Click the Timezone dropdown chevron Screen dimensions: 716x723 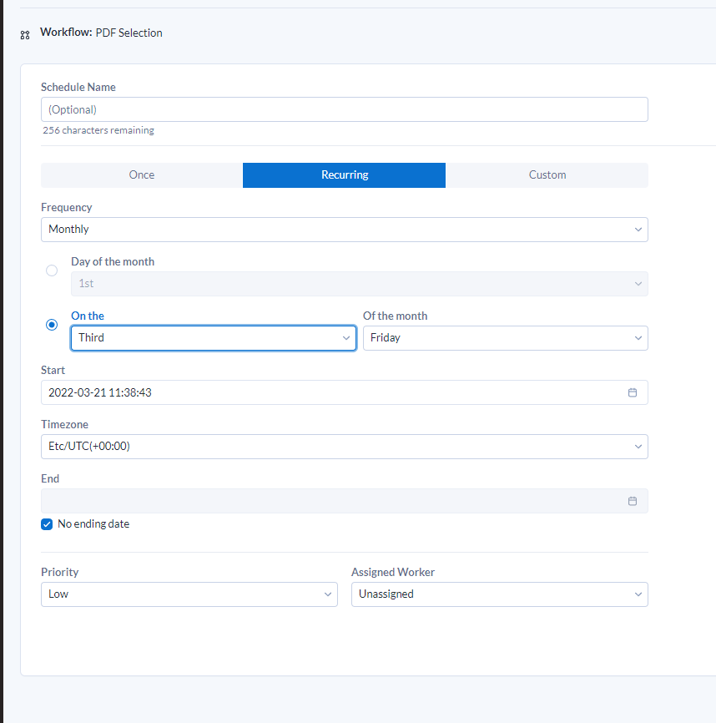tap(638, 447)
